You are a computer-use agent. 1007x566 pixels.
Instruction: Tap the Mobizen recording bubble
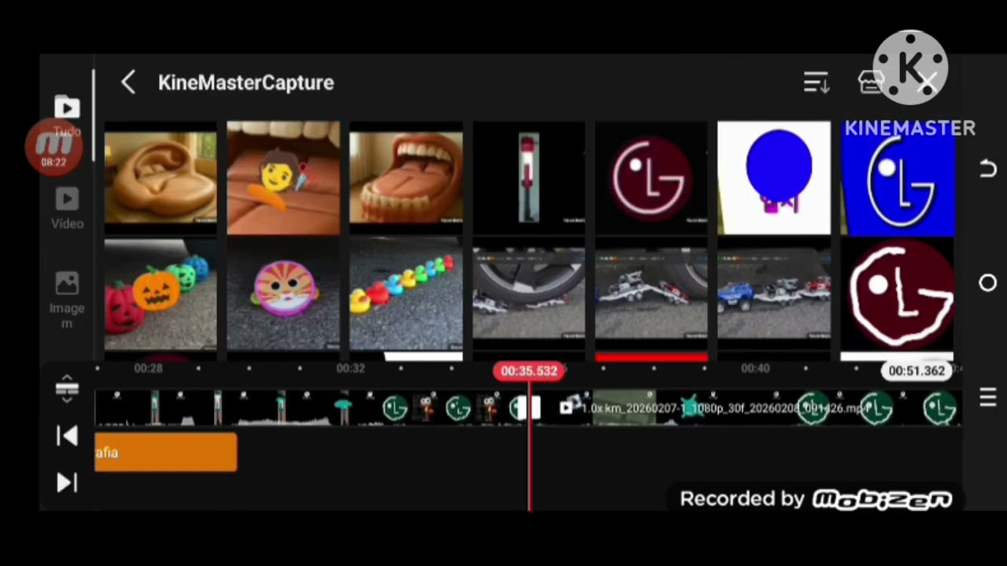pyautogui.click(x=54, y=147)
